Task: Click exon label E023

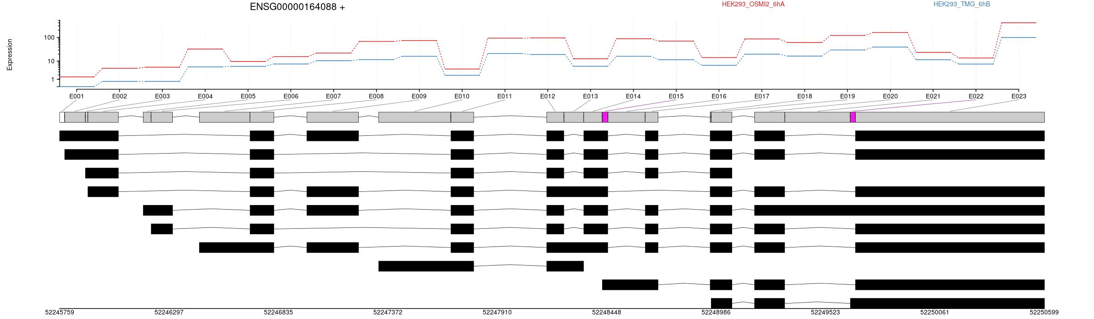Action: pyautogui.click(x=1019, y=96)
